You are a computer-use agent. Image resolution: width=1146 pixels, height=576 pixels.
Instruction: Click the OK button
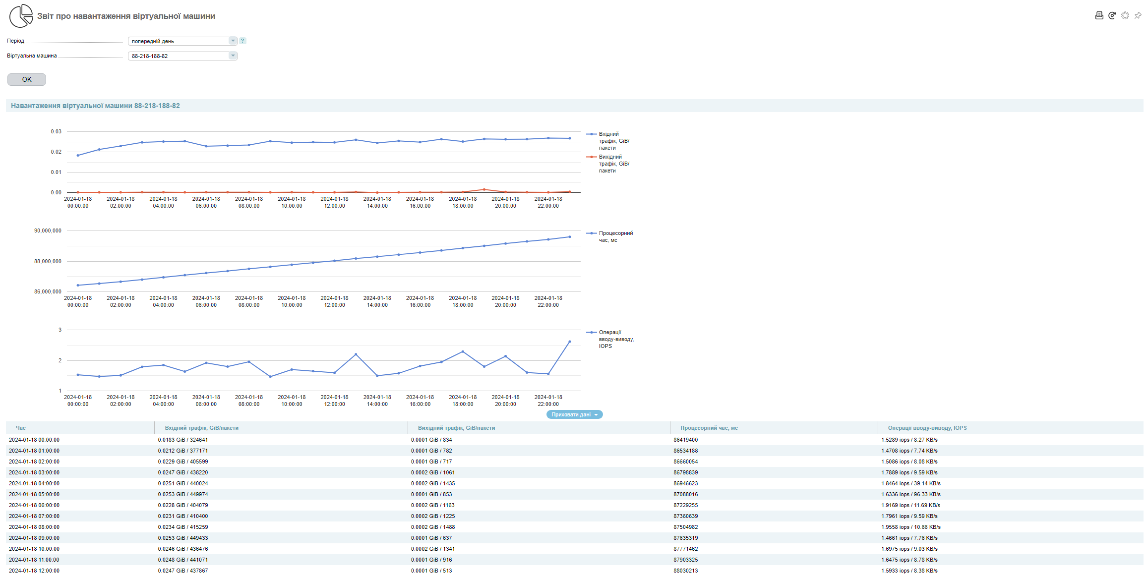click(27, 79)
